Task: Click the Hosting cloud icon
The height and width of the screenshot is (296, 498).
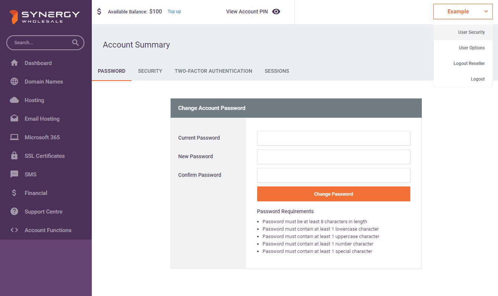Action: tap(14, 100)
